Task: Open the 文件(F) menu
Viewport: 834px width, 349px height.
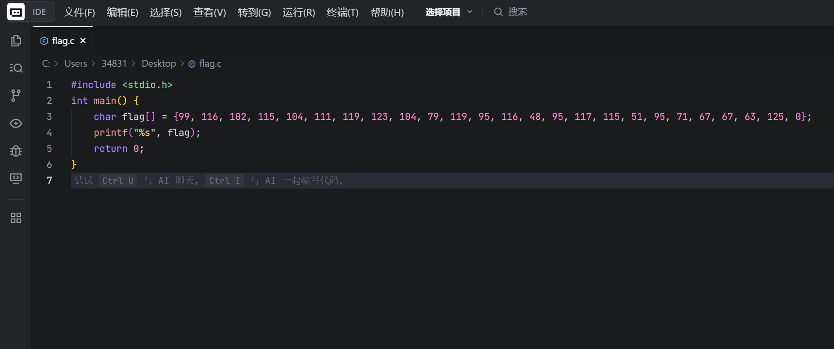Action: pyautogui.click(x=79, y=12)
